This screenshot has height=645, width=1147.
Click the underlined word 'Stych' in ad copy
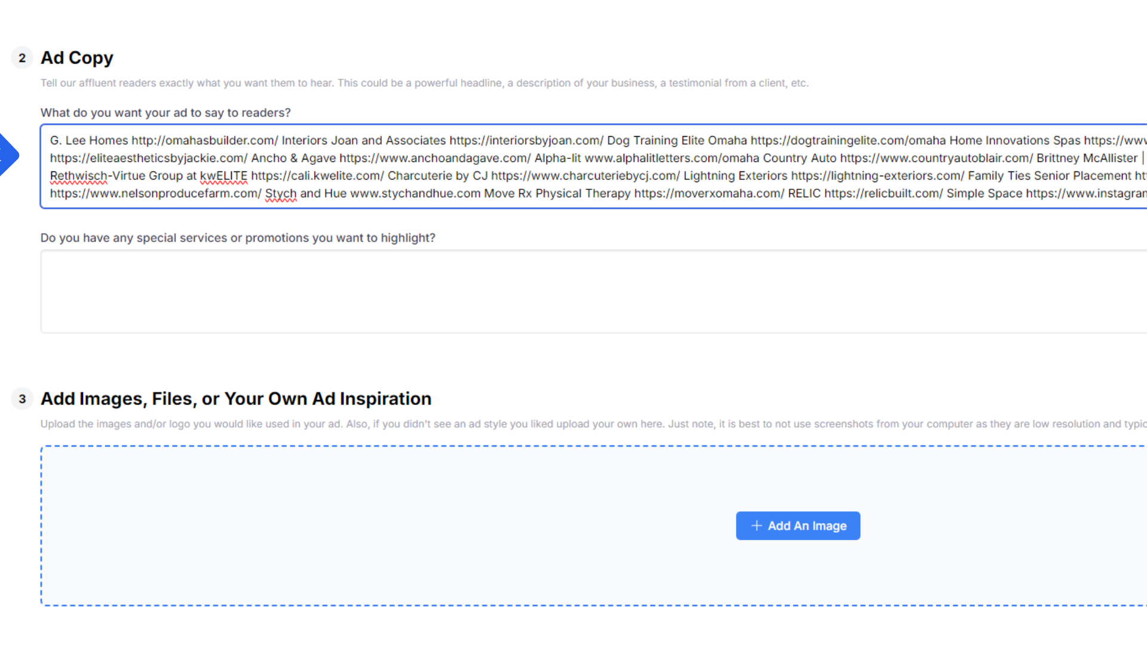[281, 193]
